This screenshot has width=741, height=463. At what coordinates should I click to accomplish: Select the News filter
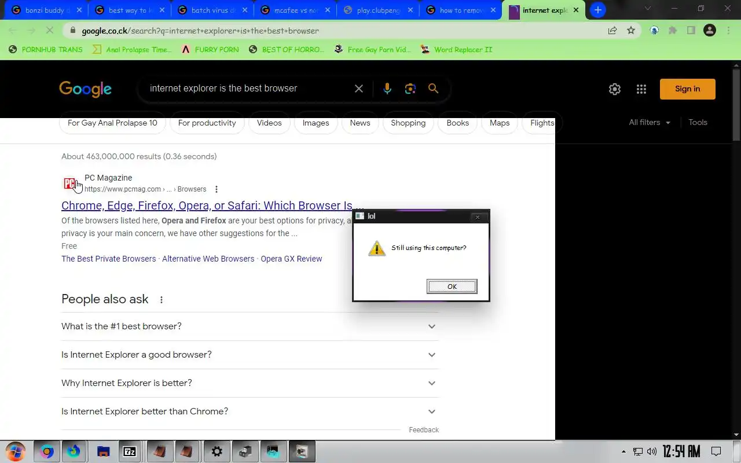tap(360, 123)
